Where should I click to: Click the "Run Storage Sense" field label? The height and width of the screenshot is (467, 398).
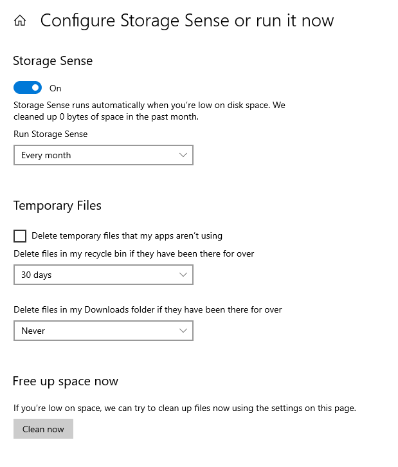[50, 134]
